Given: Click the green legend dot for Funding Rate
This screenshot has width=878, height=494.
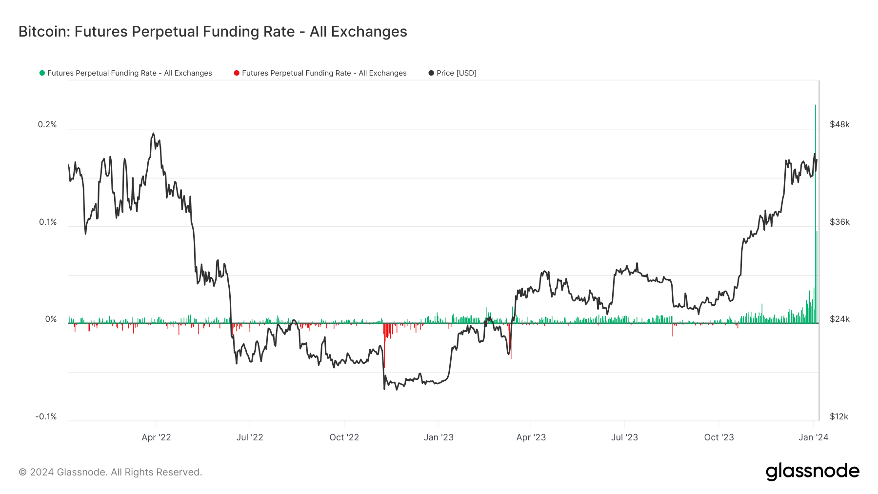Looking at the screenshot, I should 42,73.
